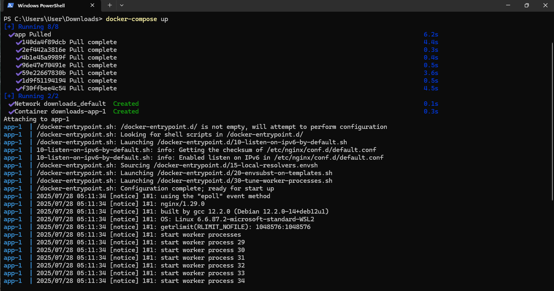Click the 'Attaching to app-1' line

click(37, 119)
